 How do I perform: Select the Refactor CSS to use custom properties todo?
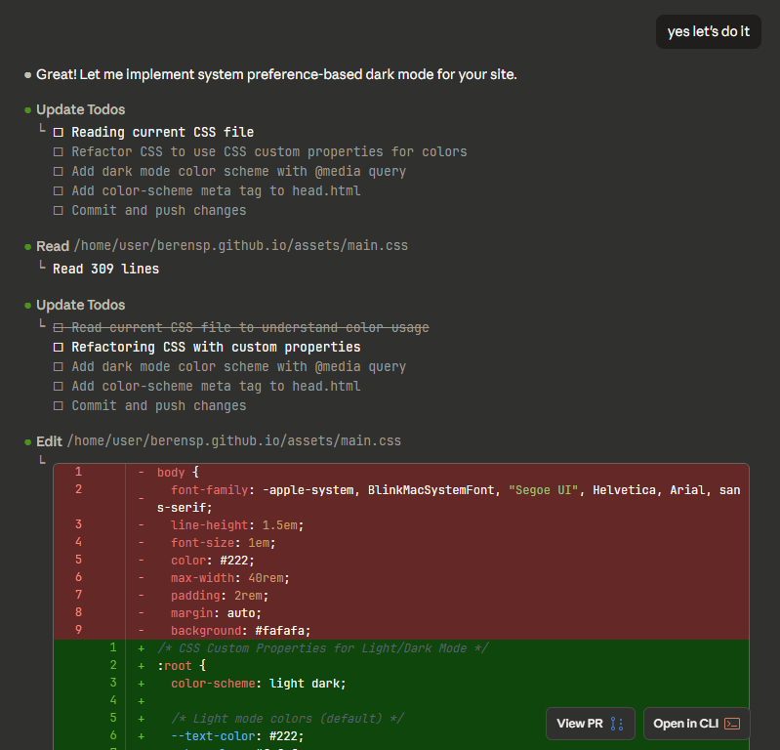click(268, 151)
